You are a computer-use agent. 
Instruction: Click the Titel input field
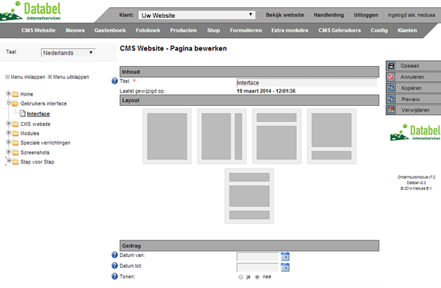tap(307, 83)
